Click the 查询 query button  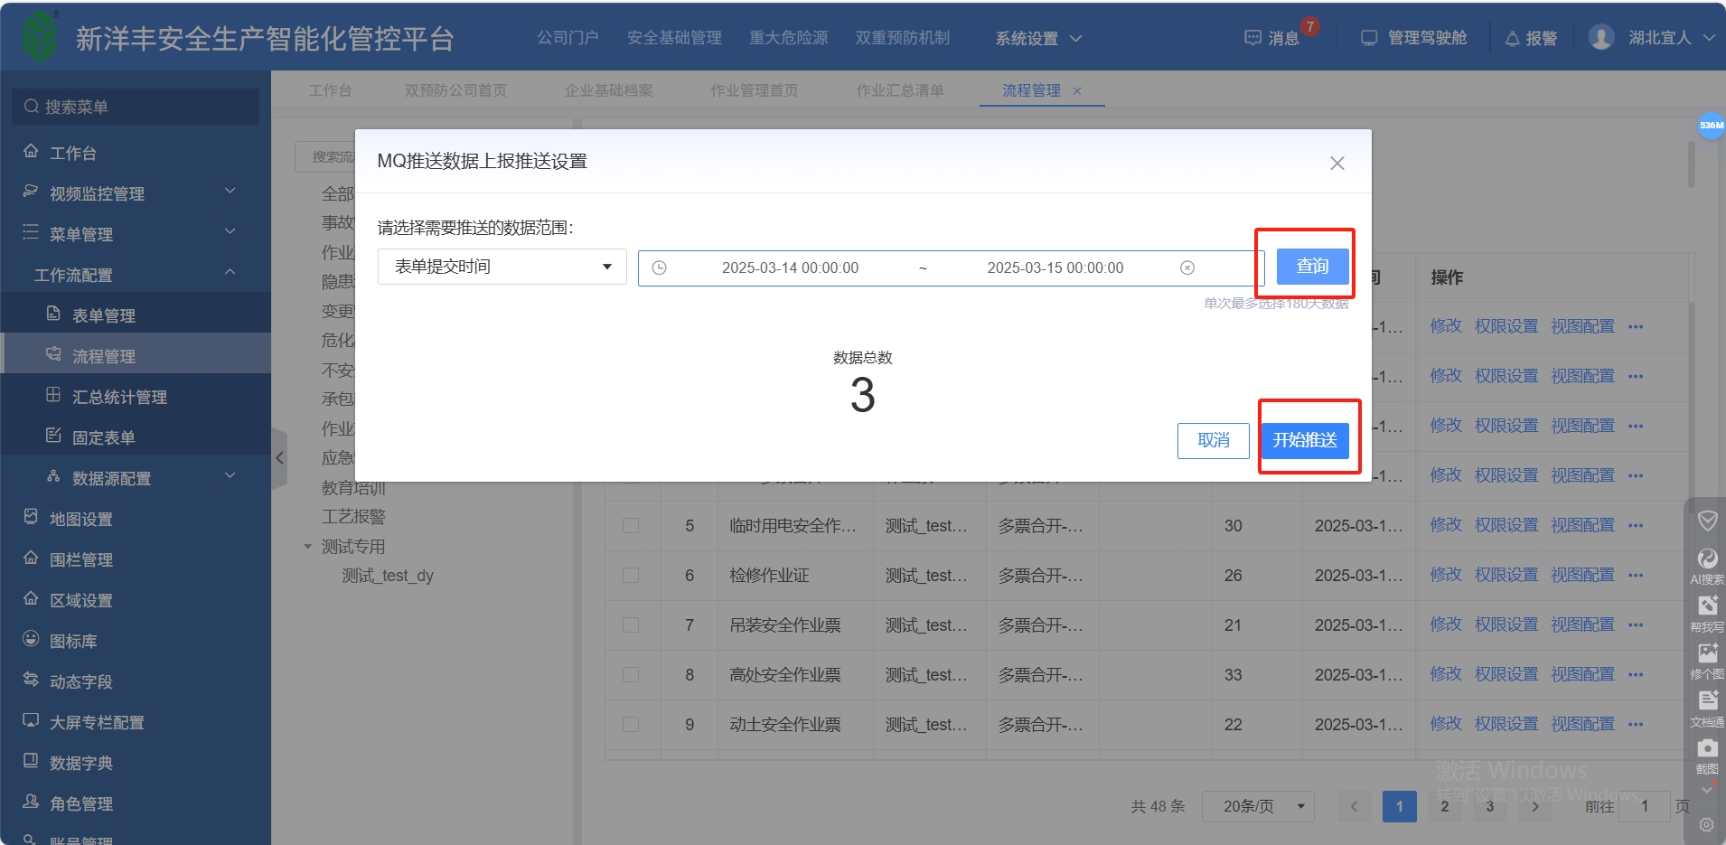point(1312,267)
